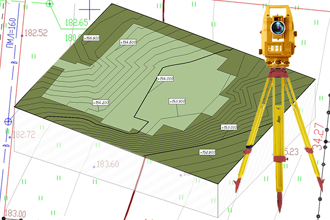The height and width of the screenshot is (220, 330).
Task: Select the green 182.65 survey elevation text
Action: click(x=76, y=23)
